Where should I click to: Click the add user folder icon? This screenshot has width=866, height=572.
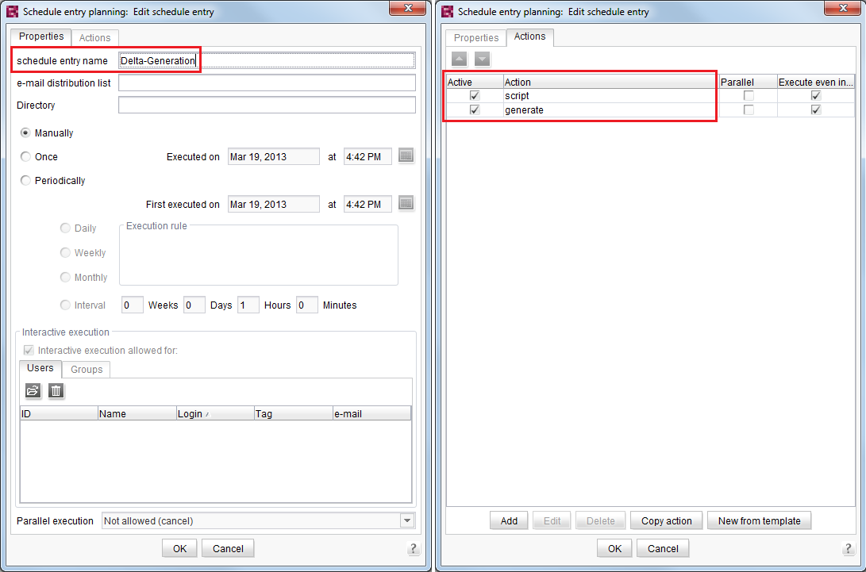click(x=33, y=390)
